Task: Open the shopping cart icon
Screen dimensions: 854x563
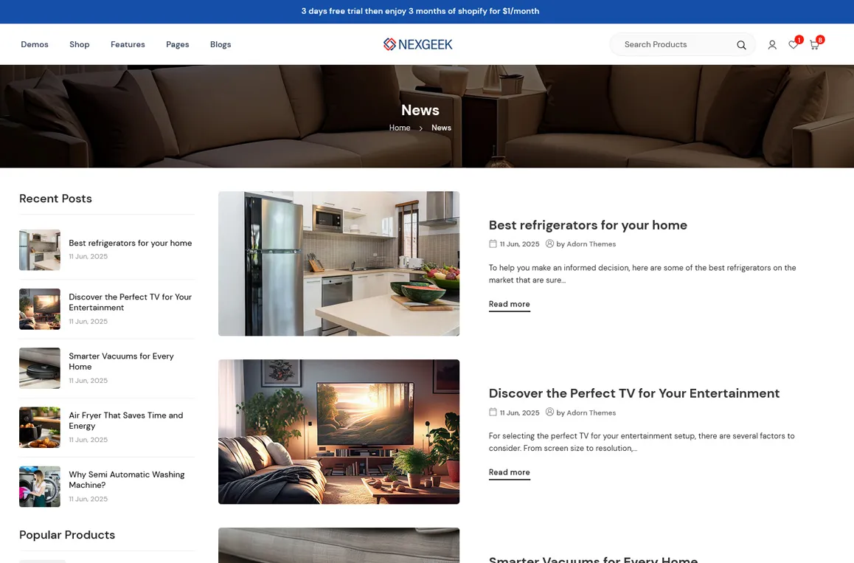Action: tap(814, 45)
